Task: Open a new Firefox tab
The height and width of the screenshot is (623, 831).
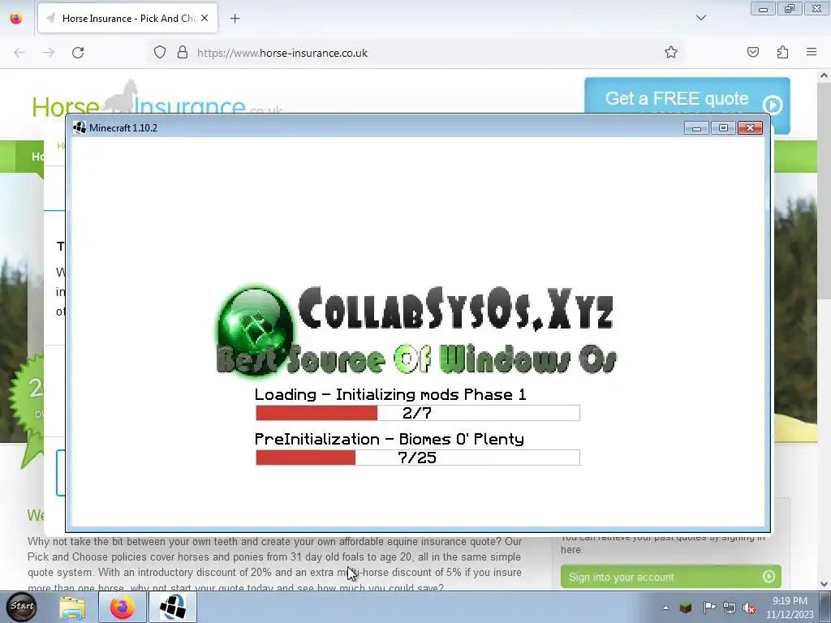Action: point(235,19)
